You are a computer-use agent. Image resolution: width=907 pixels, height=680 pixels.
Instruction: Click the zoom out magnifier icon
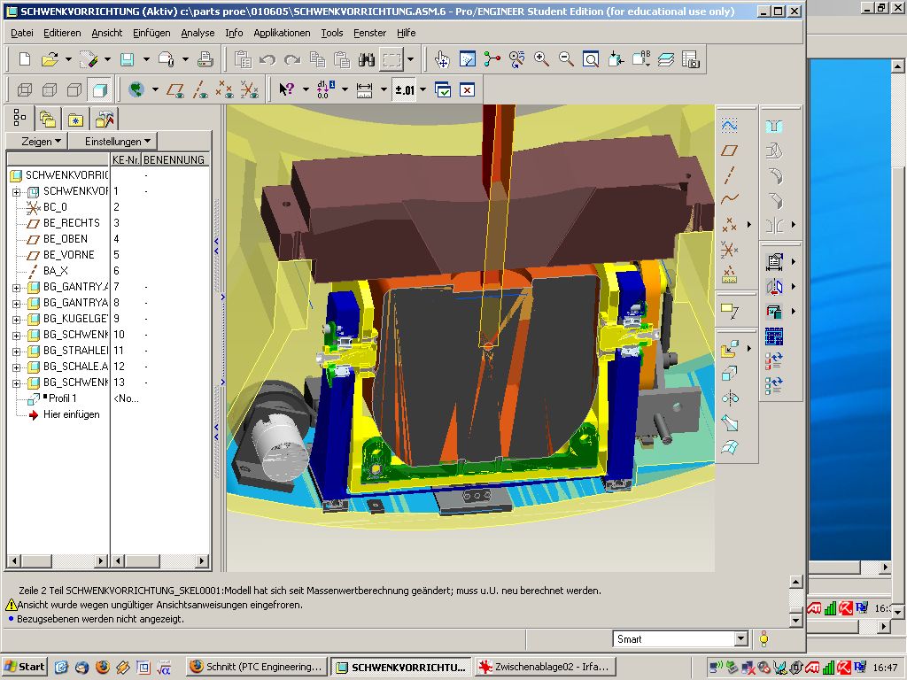click(566, 59)
